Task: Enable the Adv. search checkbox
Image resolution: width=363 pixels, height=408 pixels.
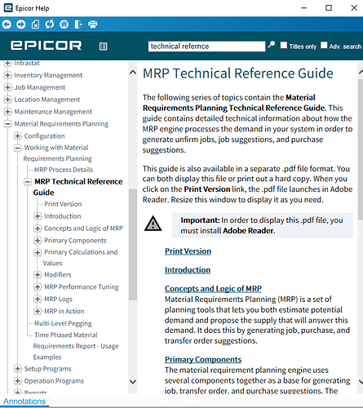Action: pyautogui.click(x=324, y=45)
